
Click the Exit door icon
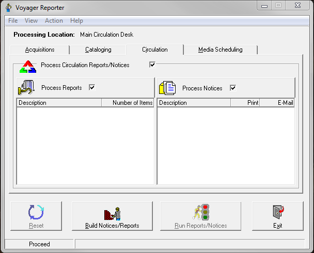tap(278, 212)
